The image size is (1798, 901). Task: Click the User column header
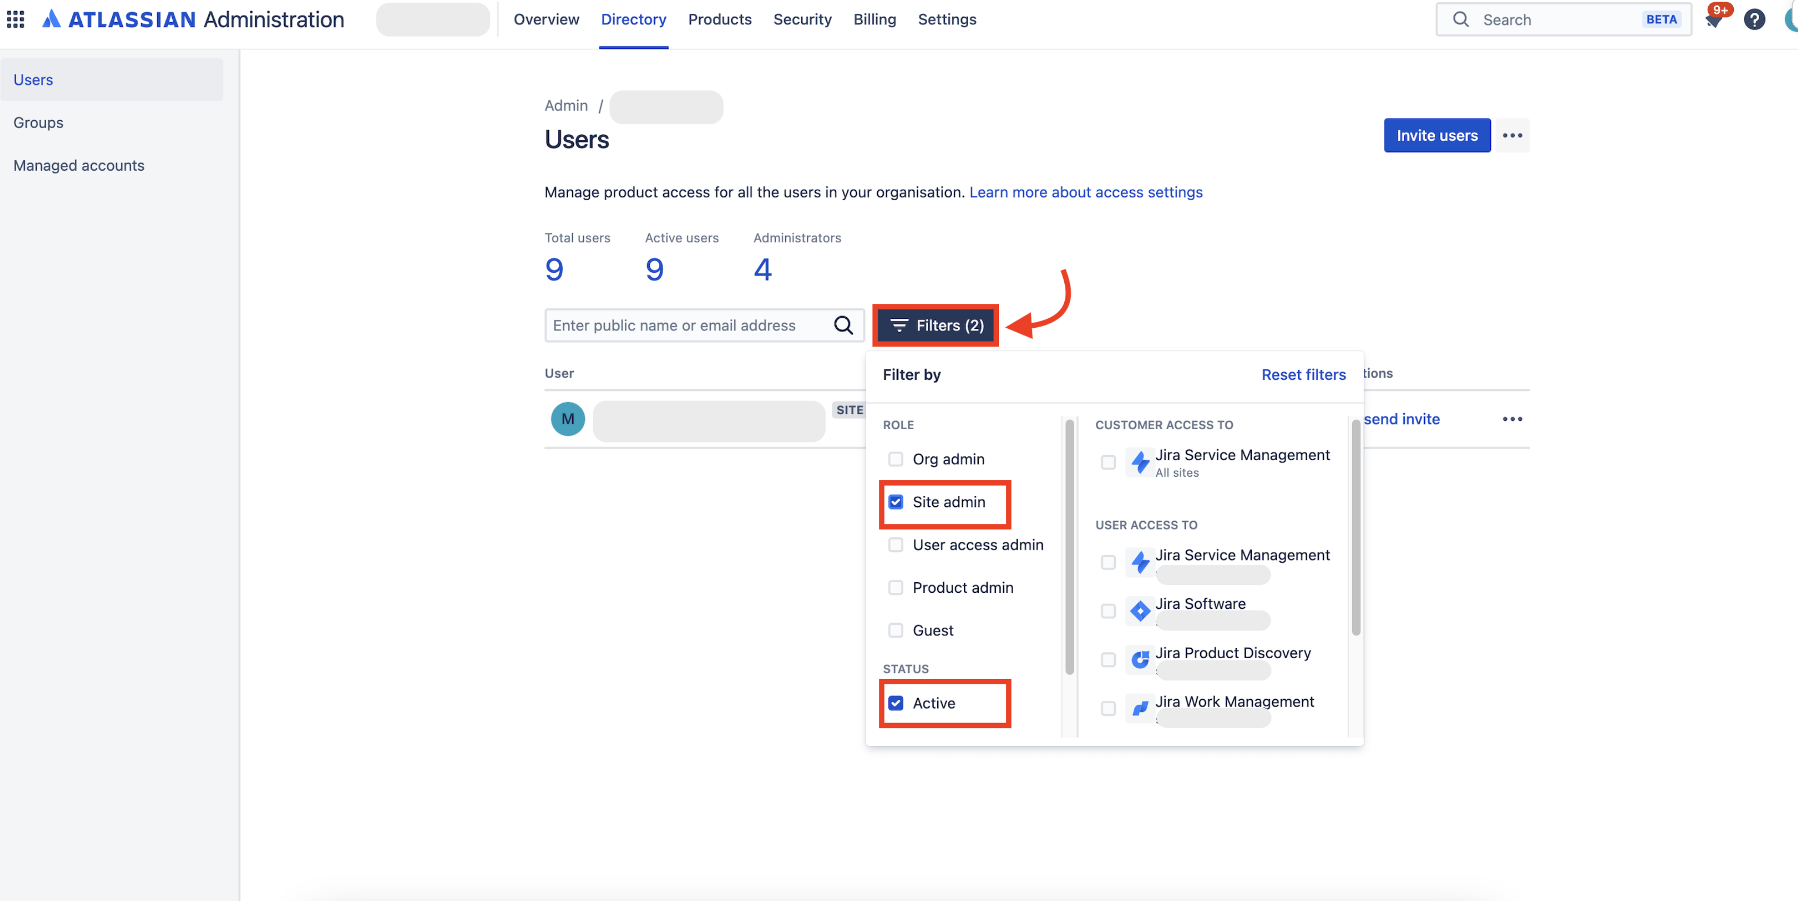point(559,373)
